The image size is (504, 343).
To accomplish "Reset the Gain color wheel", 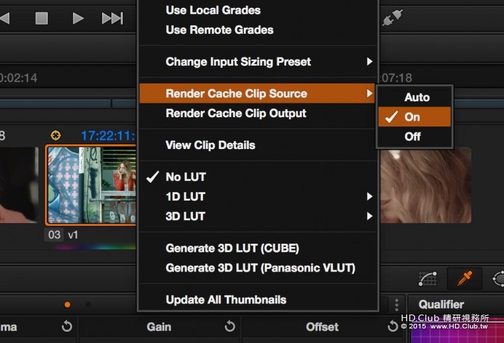I will [229, 326].
